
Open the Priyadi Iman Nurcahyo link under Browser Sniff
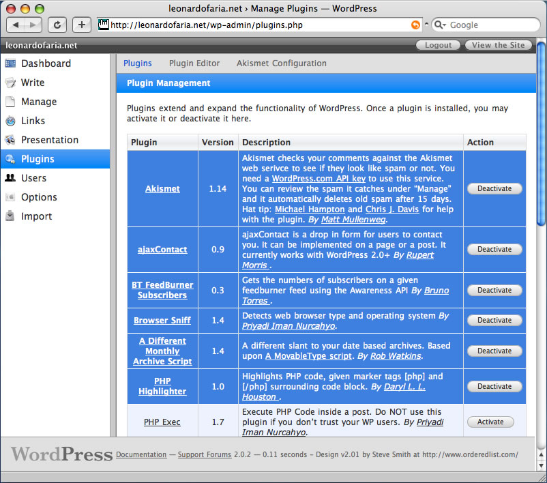[x=289, y=325]
